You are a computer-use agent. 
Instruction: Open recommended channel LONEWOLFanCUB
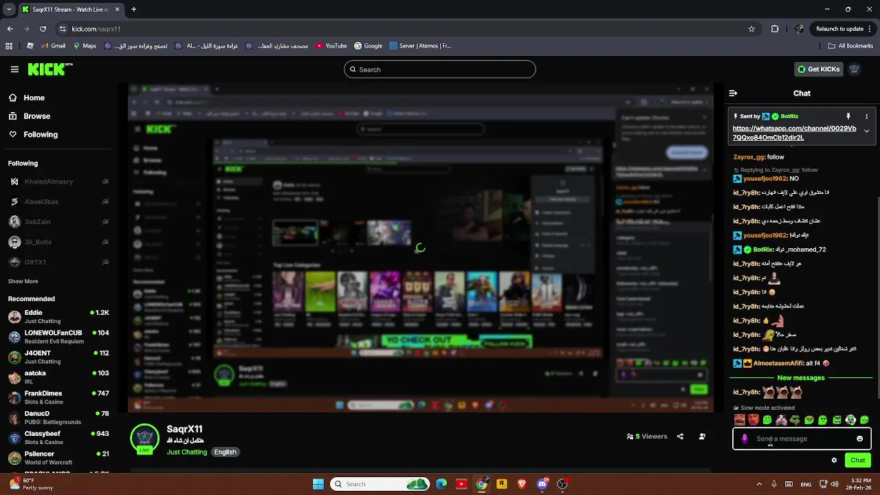[59, 337]
